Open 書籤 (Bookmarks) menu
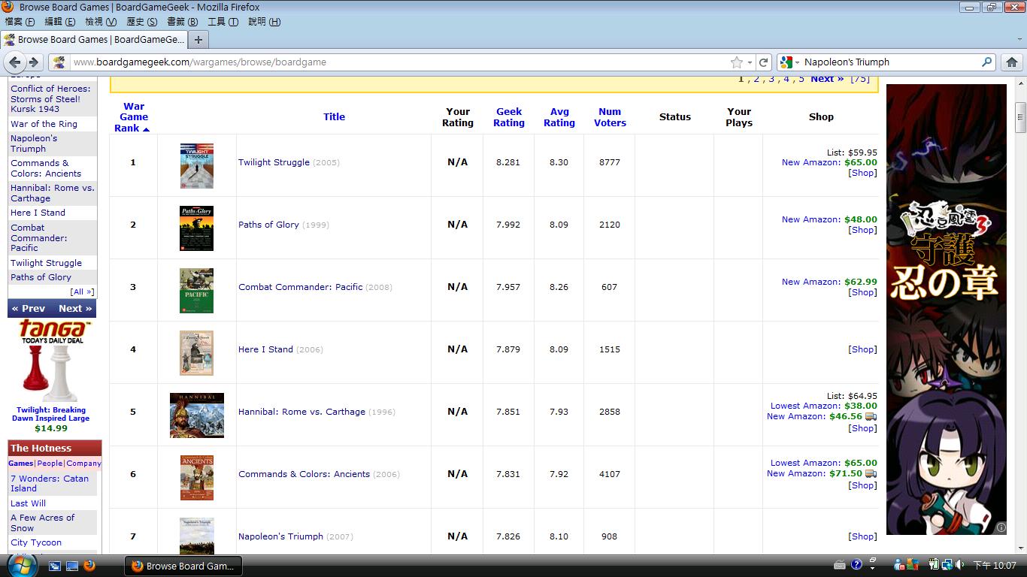 coord(183,22)
